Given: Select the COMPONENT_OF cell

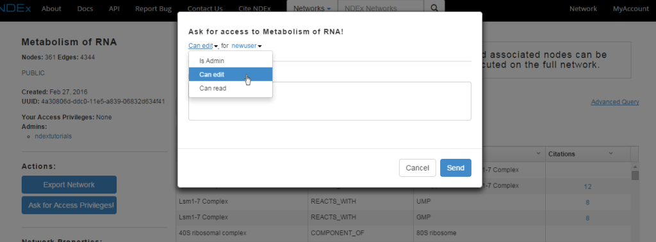Looking at the screenshot, I should [x=360, y=233].
